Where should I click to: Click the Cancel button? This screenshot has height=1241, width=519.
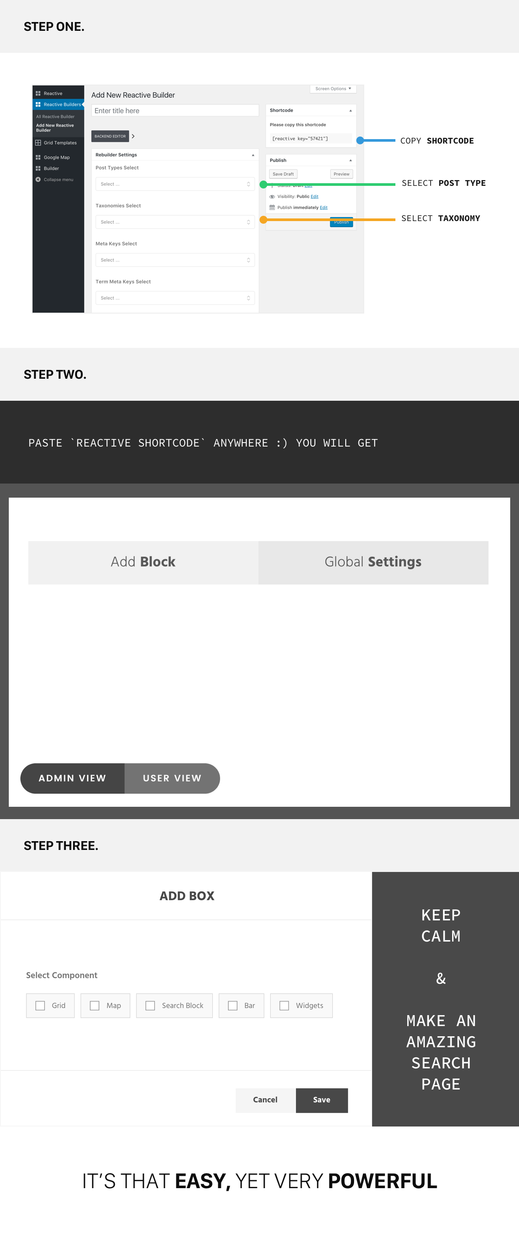[x=266, y=1100]
